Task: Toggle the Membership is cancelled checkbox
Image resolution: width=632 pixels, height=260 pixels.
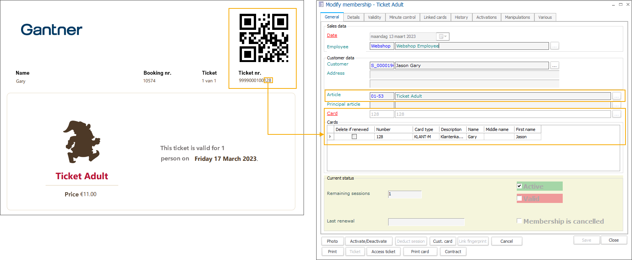Action: click(519, 221)
